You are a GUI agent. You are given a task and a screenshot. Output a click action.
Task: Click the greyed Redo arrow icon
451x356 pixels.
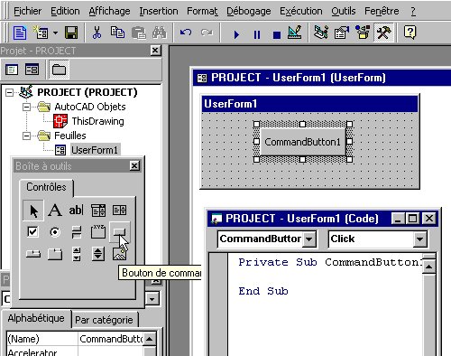pyautogui.click(x=207, y=33)
